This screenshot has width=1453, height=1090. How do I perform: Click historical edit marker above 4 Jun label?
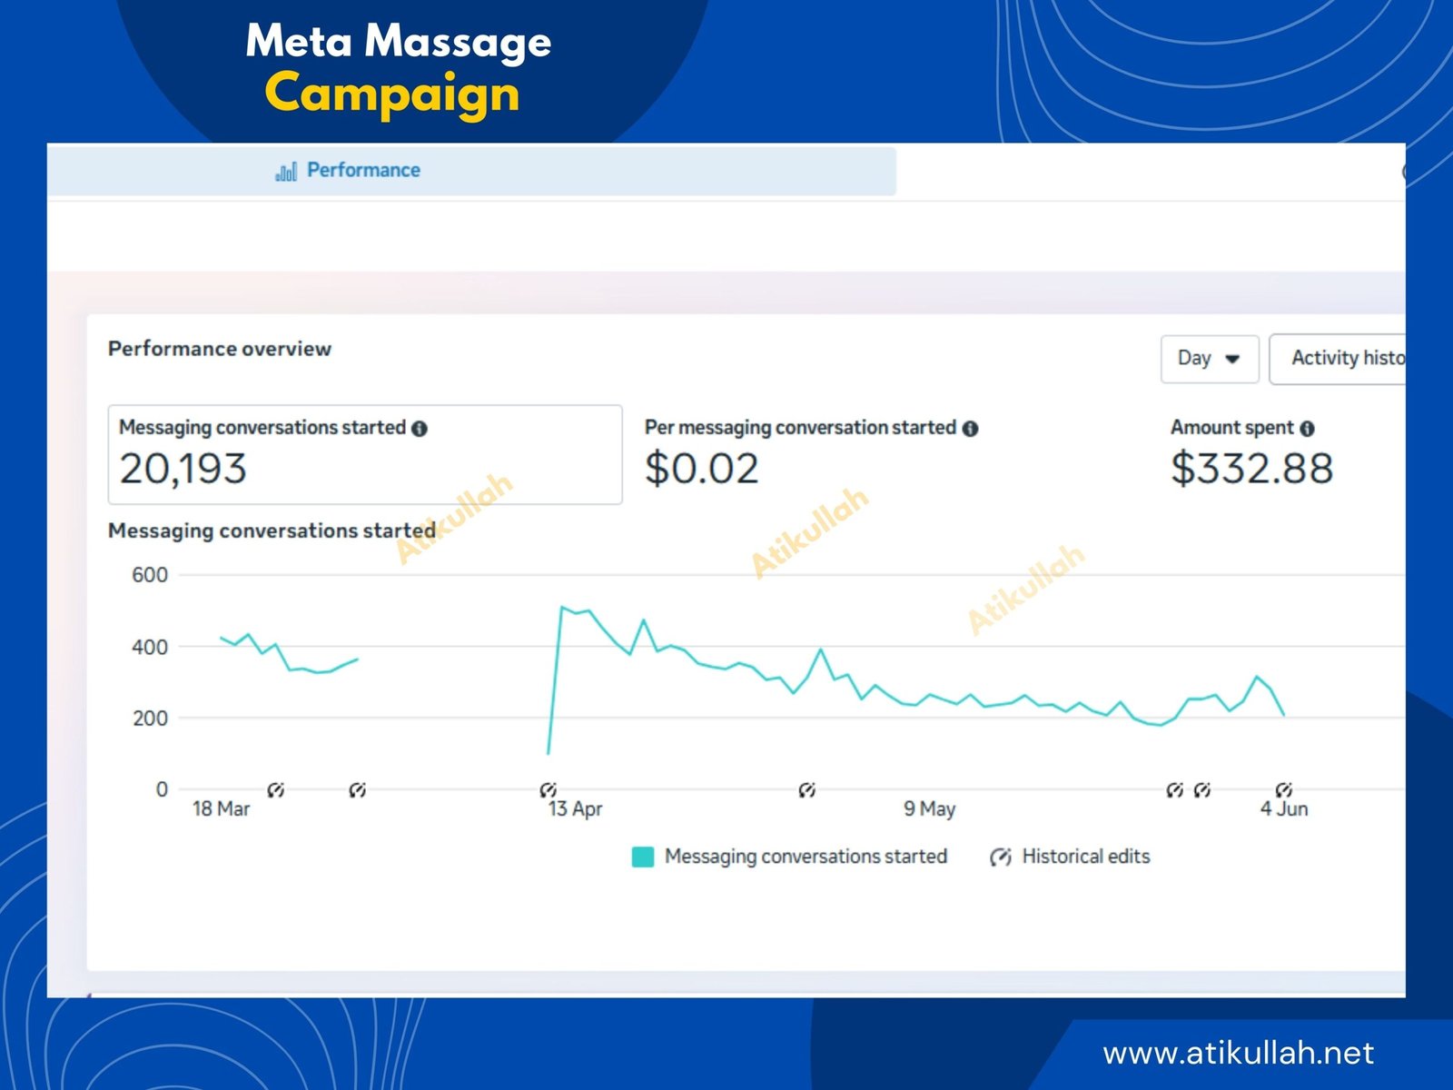coord(1283,788)
